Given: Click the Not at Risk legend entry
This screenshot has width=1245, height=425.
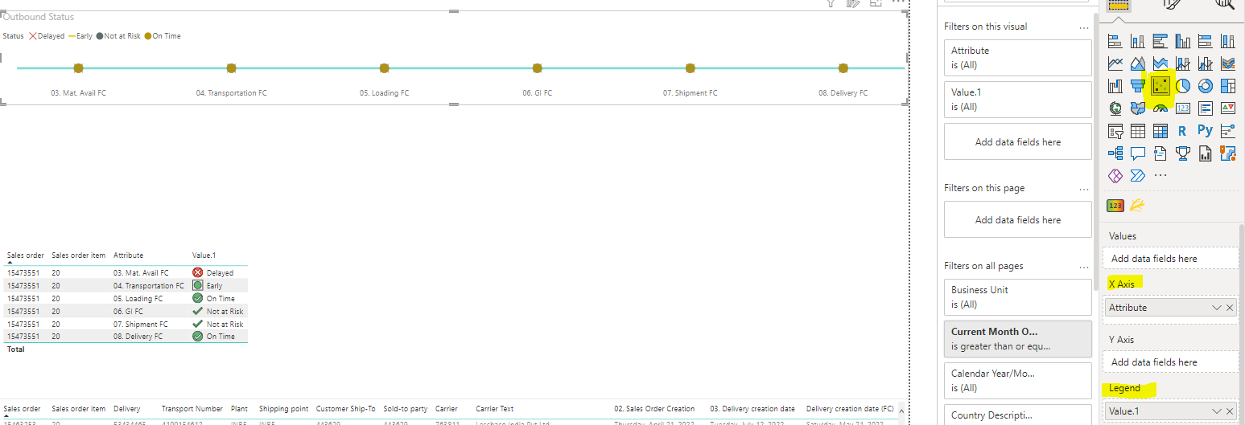Looking at the screenshot, I should (x=118, y=36).
